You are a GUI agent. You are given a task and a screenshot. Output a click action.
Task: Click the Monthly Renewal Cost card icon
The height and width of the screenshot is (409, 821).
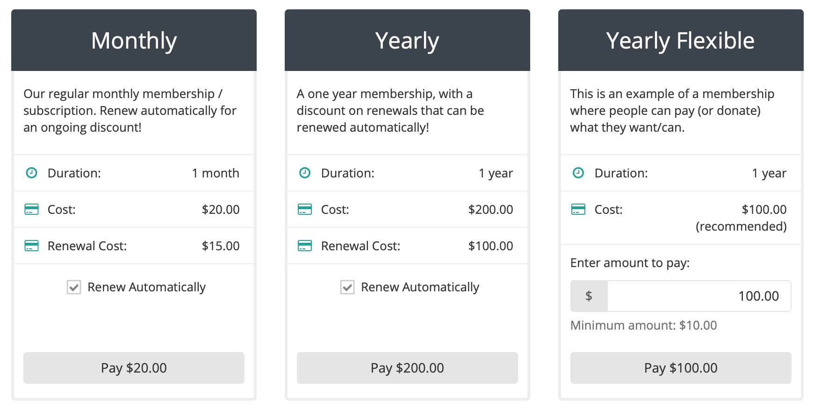pyautogui.click(x=31, y=246)
